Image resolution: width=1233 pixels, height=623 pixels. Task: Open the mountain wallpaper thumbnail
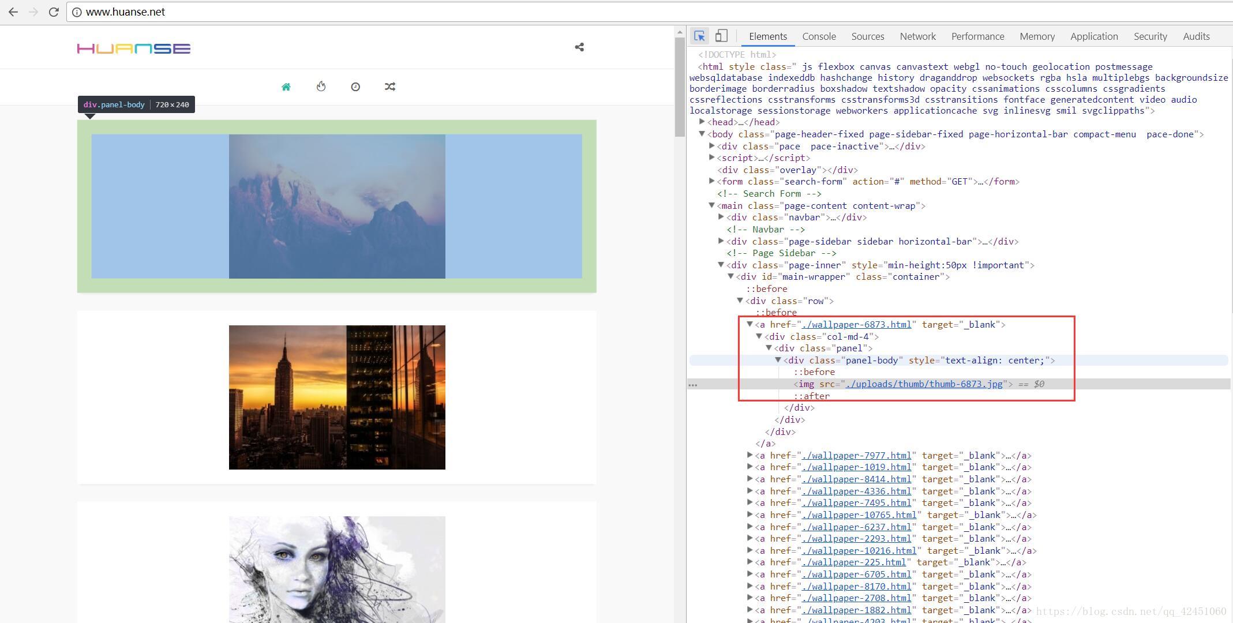337,207
